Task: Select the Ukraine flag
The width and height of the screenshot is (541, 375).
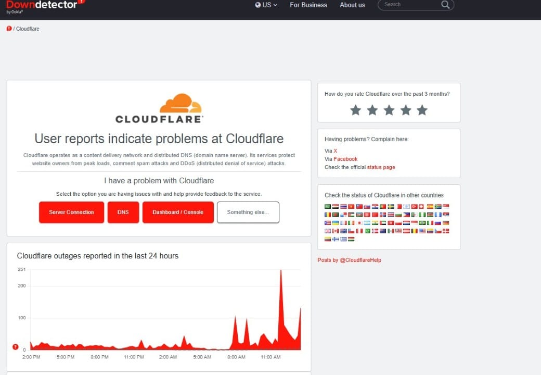Action: point(336,223)
